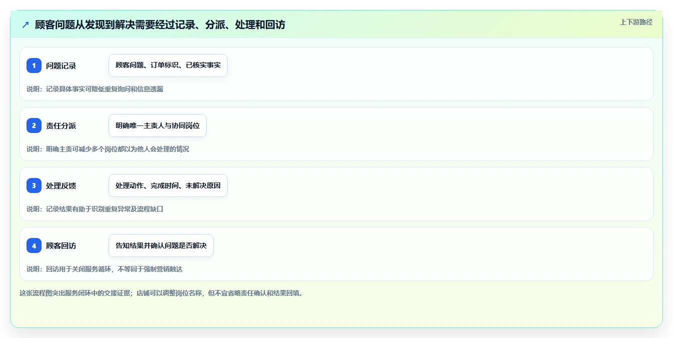Click the 处理动作、完成时间、未解决原因 chip
This screenshot has width=673, height=338.
pyautogui.click(x=168, y=185)
